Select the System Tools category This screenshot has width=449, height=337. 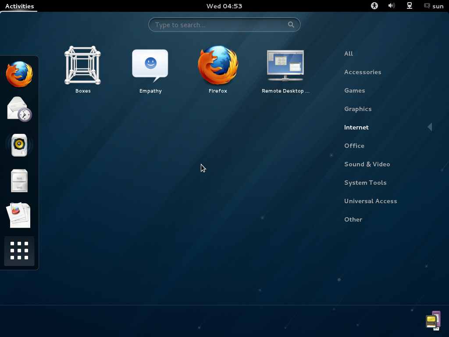(x=365, y=183)
